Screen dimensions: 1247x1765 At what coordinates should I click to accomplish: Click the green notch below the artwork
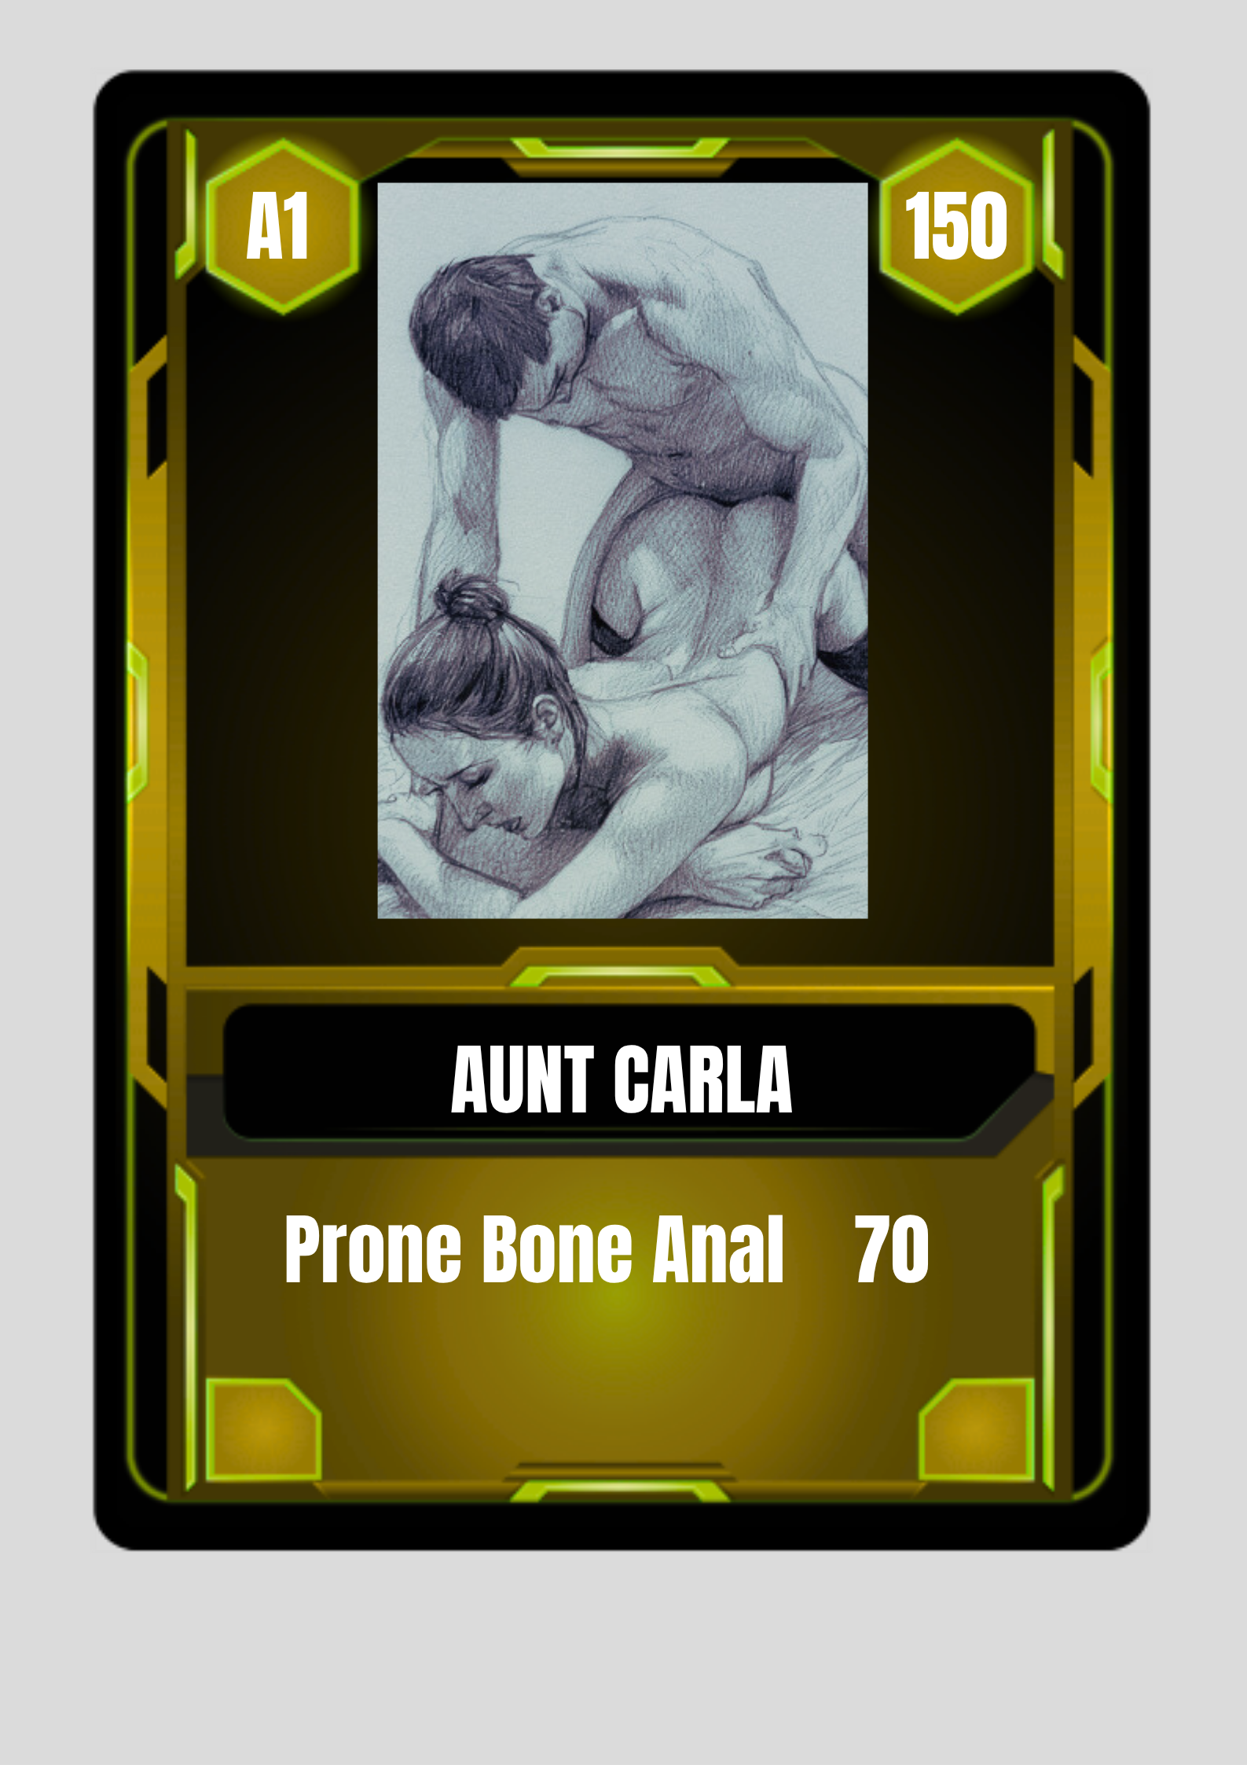pos(620,977)
